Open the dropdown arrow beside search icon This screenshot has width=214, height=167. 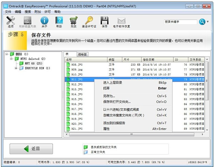[x=208, y=22]
